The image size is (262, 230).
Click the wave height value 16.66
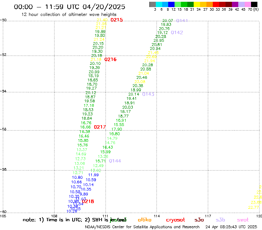[85, 127]
